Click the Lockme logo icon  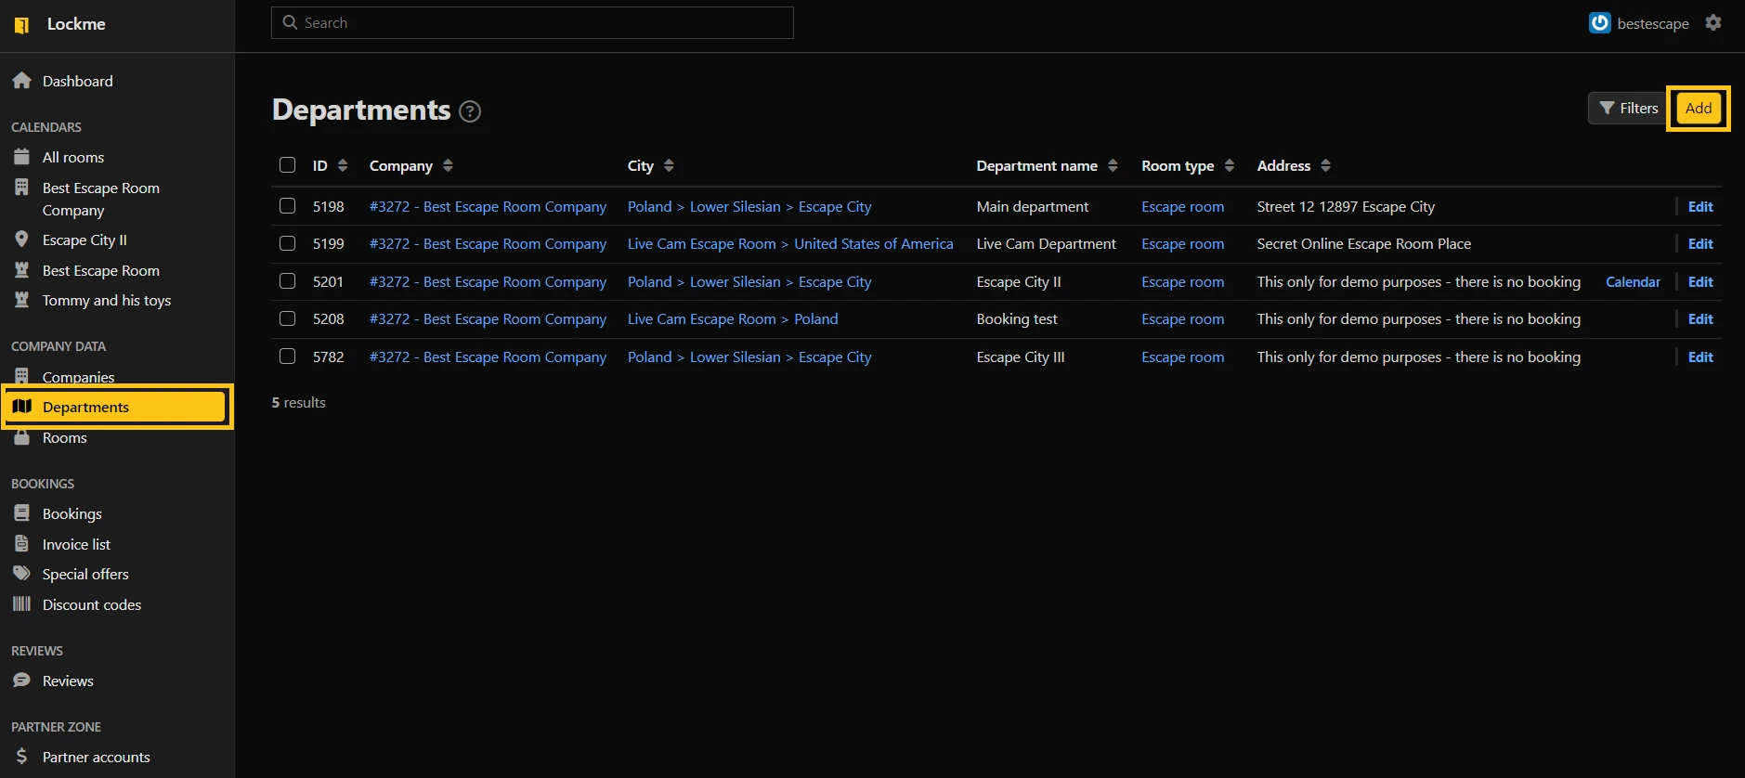tap(21, 25)
